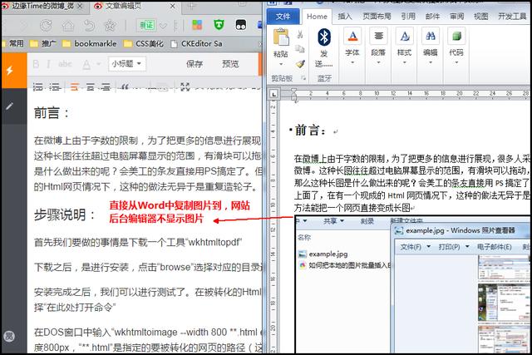Image resolution: width=532 pixels, height=355 pixels.
Task: Open the 推广 bookmarks folder
Action: (x=43, y=43)
